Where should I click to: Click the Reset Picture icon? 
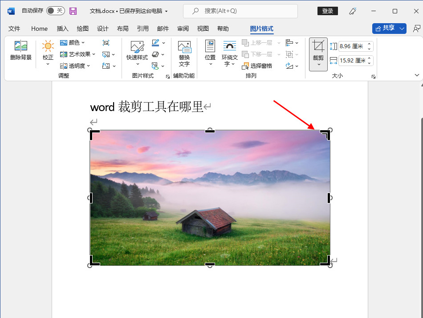(106, 66)
